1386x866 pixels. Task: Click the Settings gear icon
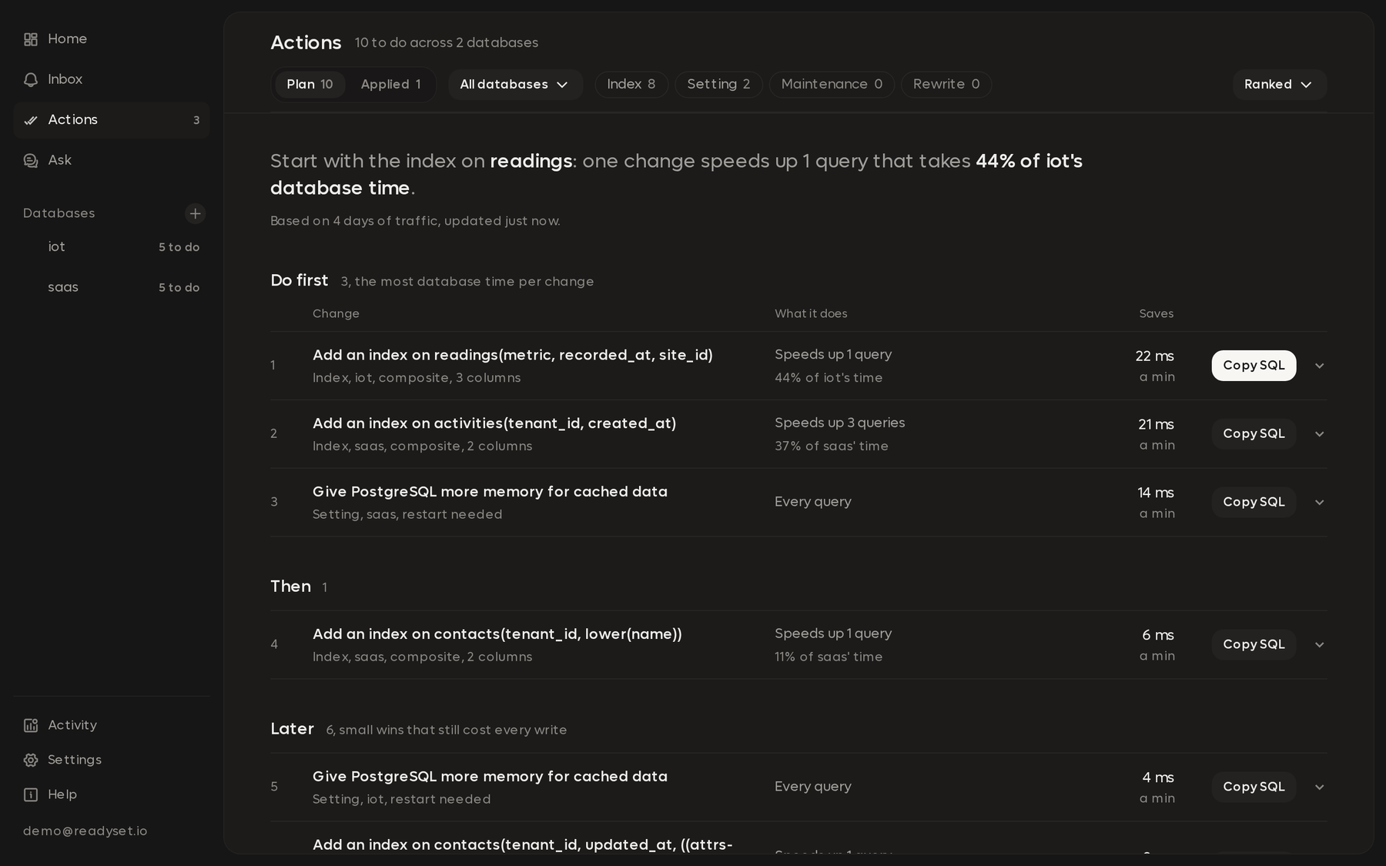point(31,760)
